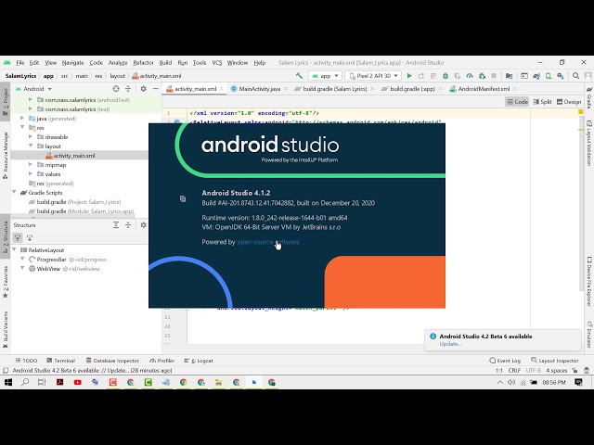The image size is (594, 445).
Task: Collapse all icon in Project panel header
Action: coord(128,89)
